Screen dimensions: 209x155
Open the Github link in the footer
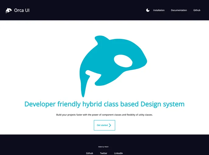pyautogui.click(x=89, y=153)
